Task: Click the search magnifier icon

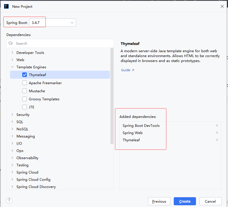Action: click(11, 43)
